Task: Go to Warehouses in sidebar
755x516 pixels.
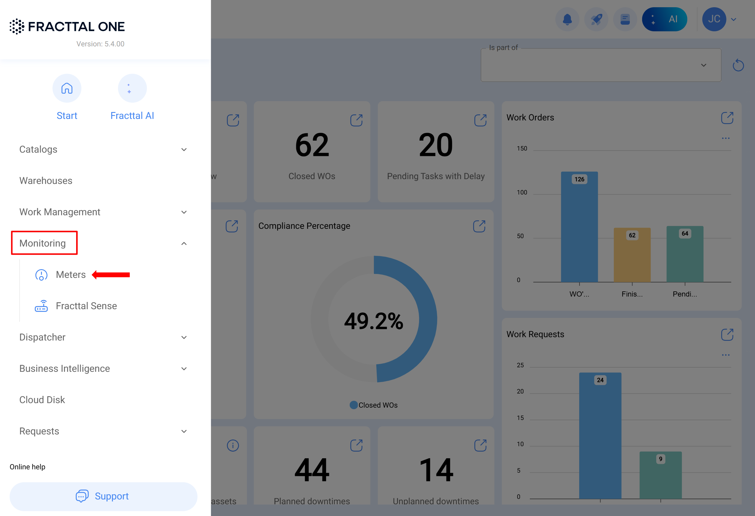Action: [46, 181]
